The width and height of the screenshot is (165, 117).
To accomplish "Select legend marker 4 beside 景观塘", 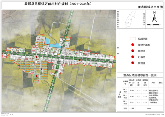I will [x=133, y=63].
